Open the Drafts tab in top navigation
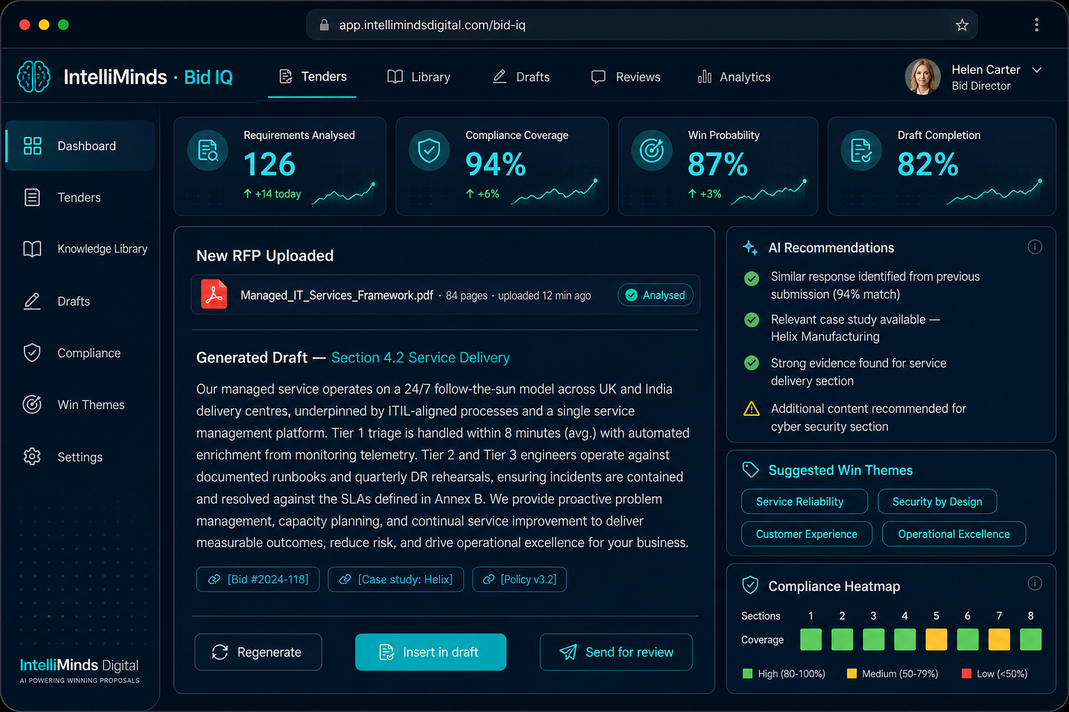This screenshot has width=1069, height=712. [x=521, y=77]
